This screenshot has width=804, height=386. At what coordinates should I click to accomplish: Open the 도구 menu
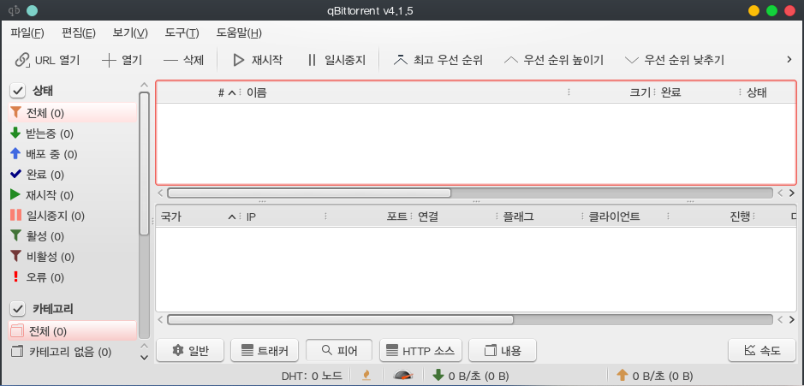click(x=182, y=33)
